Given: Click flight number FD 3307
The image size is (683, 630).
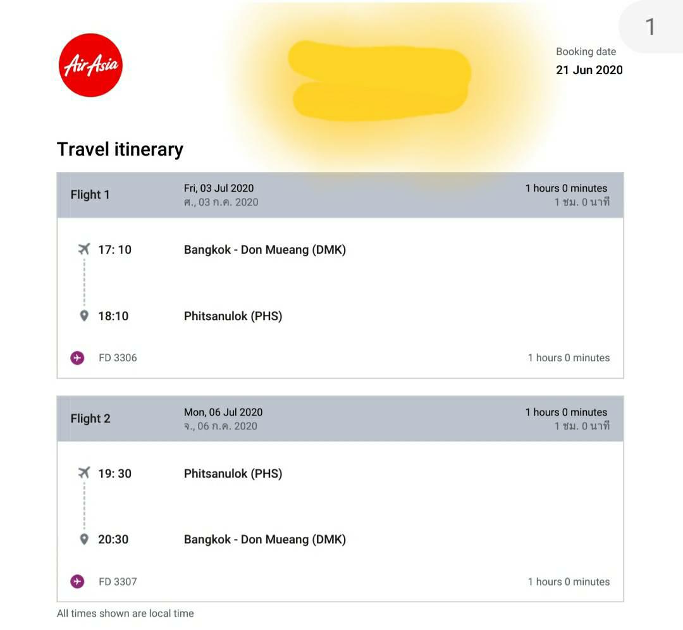Looking at the screenshot, I should (x=118, y=582).
